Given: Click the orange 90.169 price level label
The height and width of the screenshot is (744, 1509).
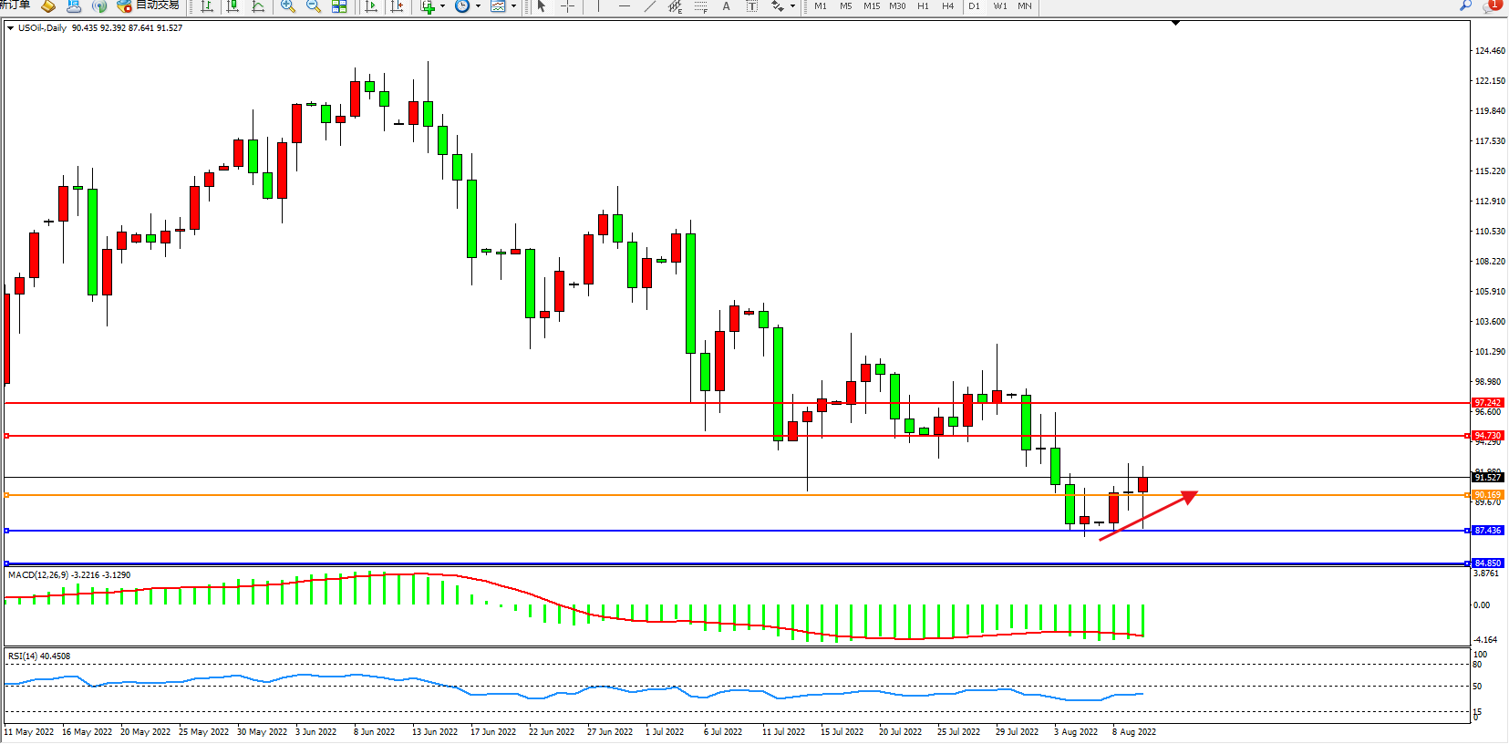Looking at the screenshot, I should (1487, 495).
